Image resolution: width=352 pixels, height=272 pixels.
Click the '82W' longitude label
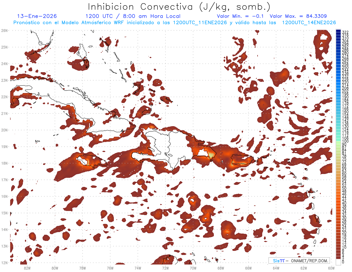coord(27,268)
